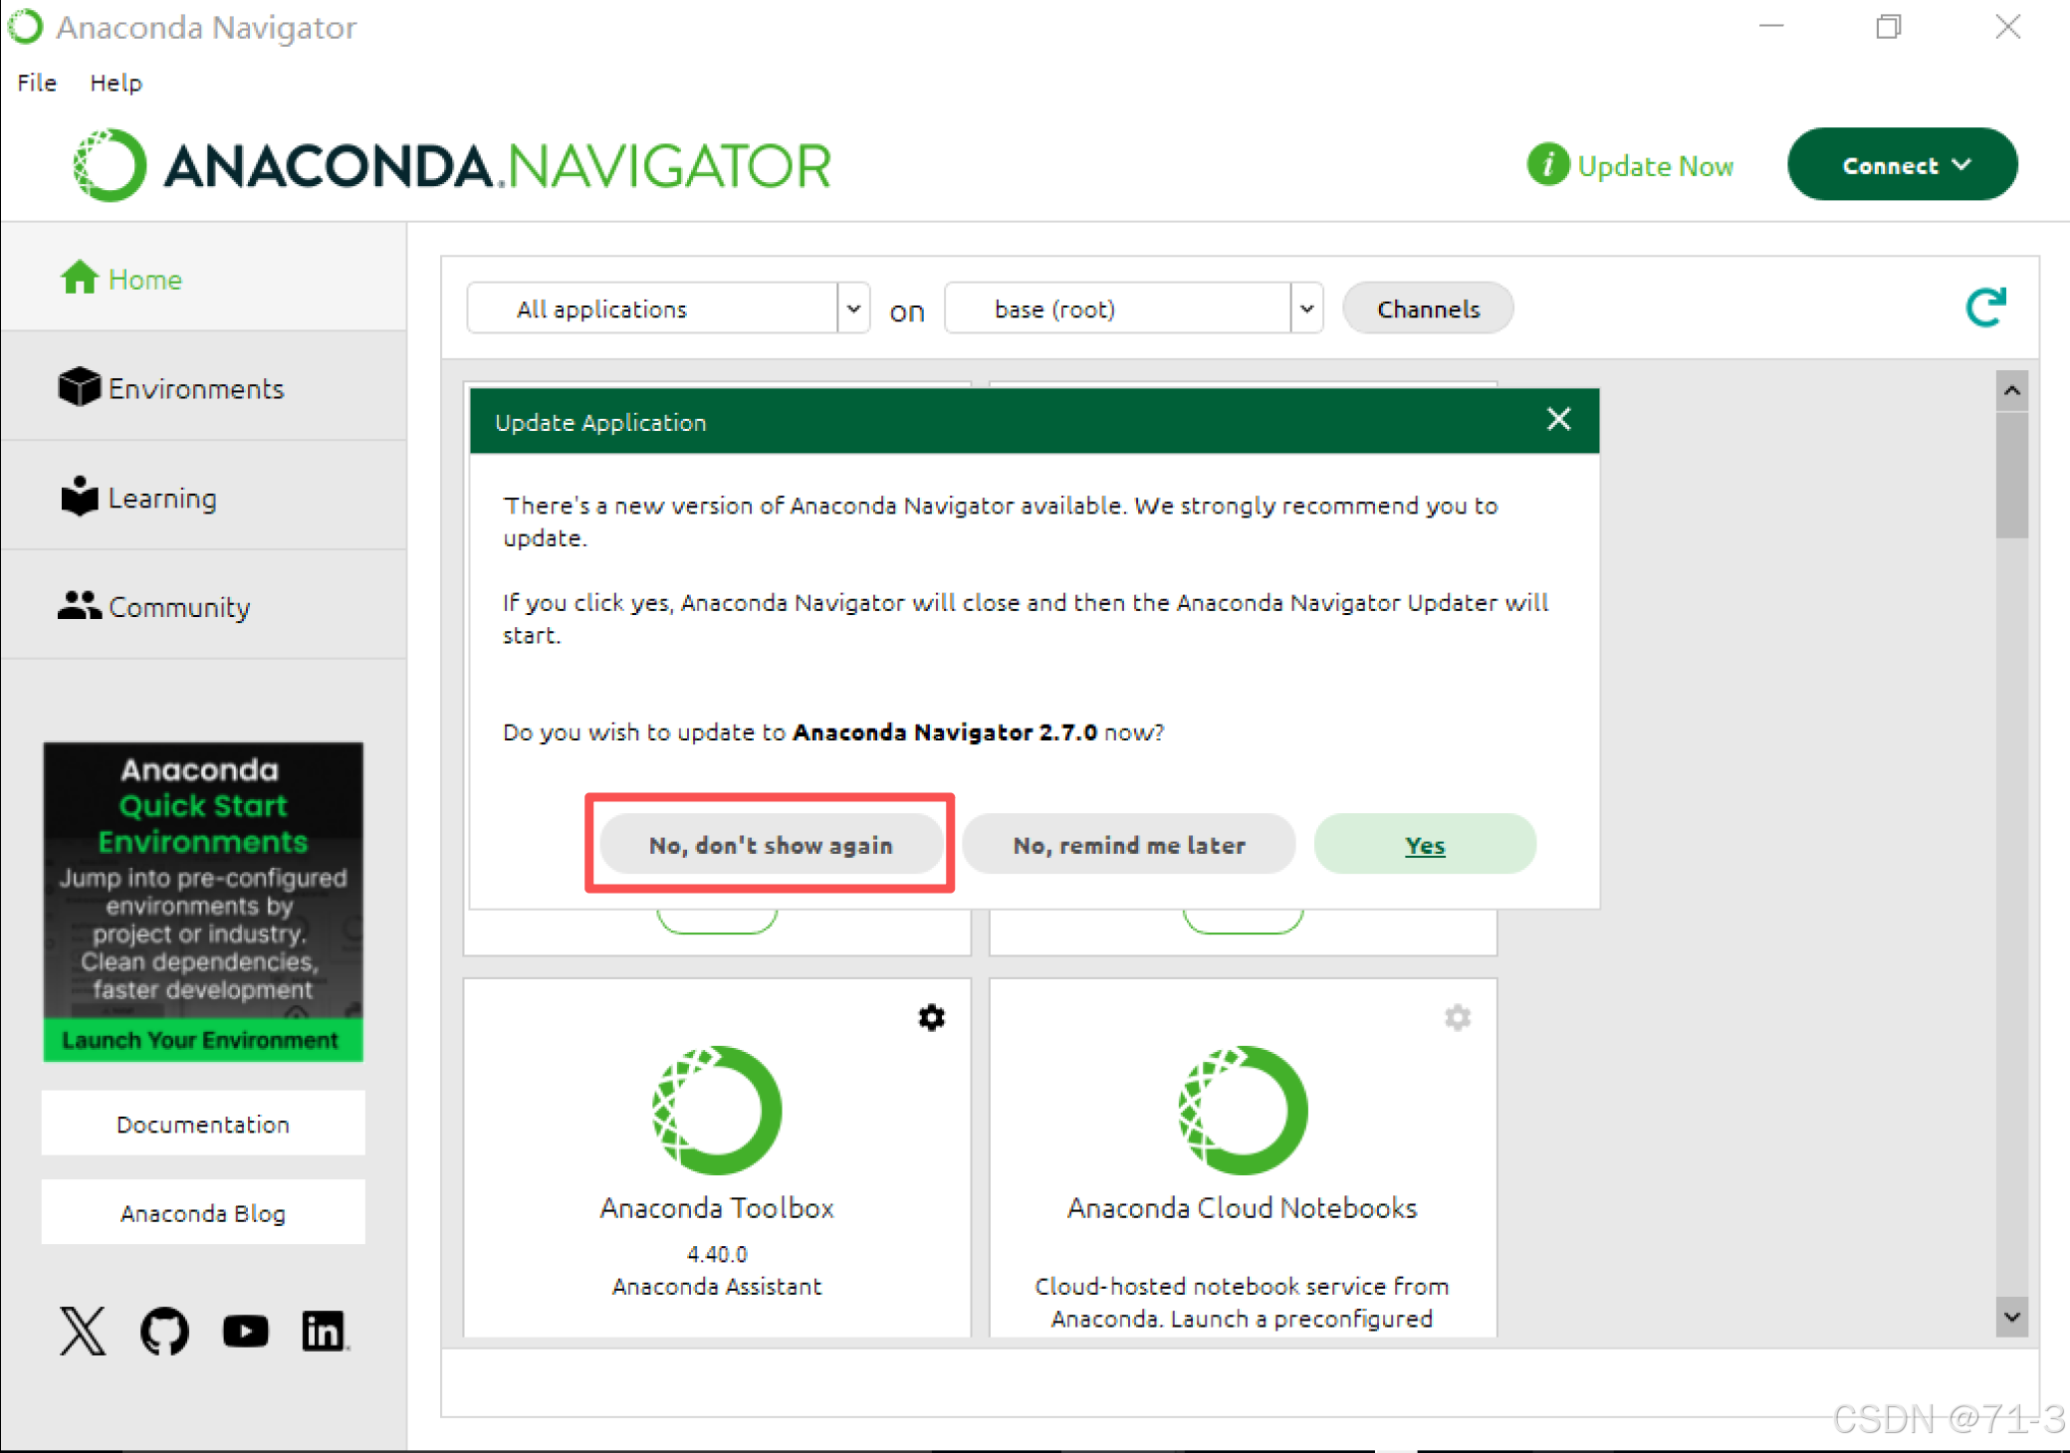The image size is (2070, 1453).
Task: Click the Learning book icon
Action: click(80, 496)
